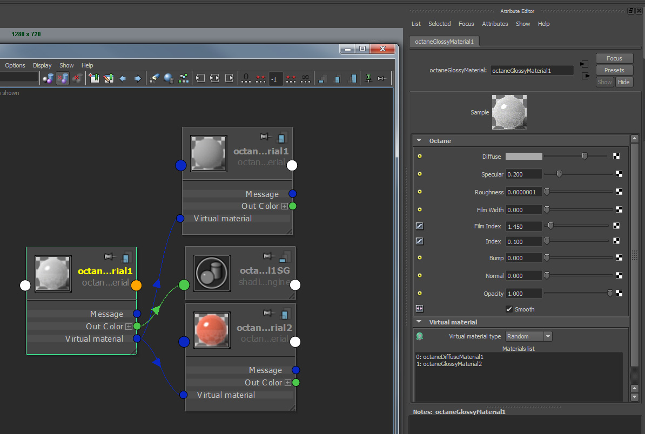This screenshot has height=434, width=645.
Task: Click the decrease traversal depth icon
Action: [260, 78]
